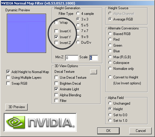Tick the Invert Z checkbox

click(x=56, y=43)
